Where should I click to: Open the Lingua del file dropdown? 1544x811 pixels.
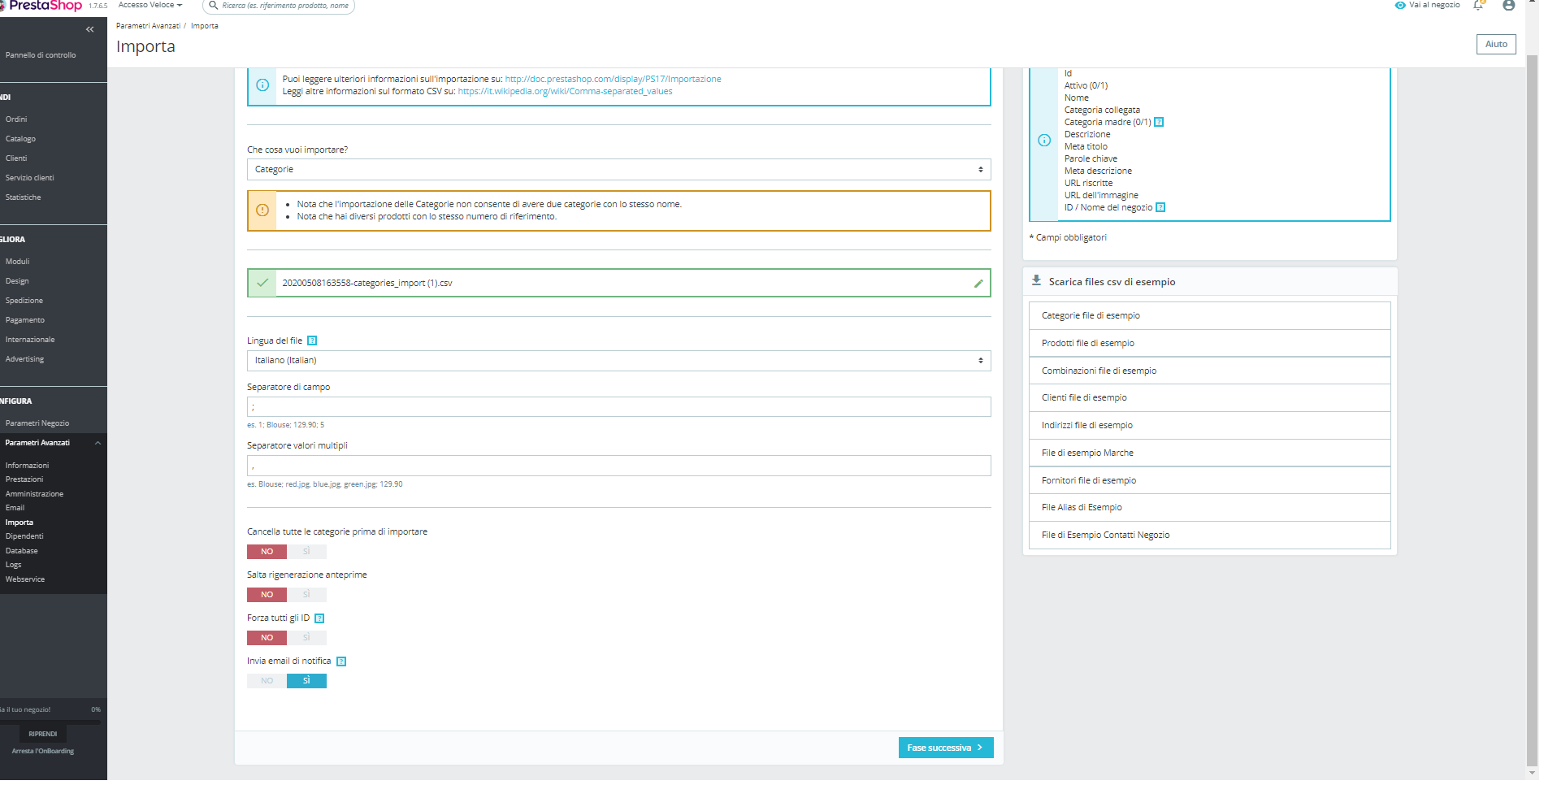(618, 361)
